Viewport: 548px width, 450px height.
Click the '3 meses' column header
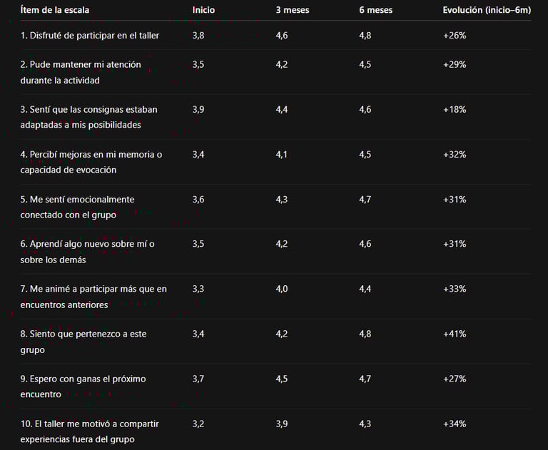pyautogui.click(x=292, y=10)
